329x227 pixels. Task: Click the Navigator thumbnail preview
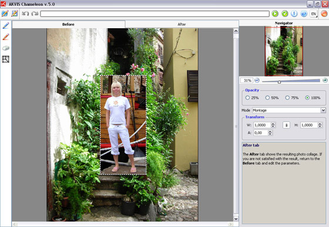[x=284, y=51]
